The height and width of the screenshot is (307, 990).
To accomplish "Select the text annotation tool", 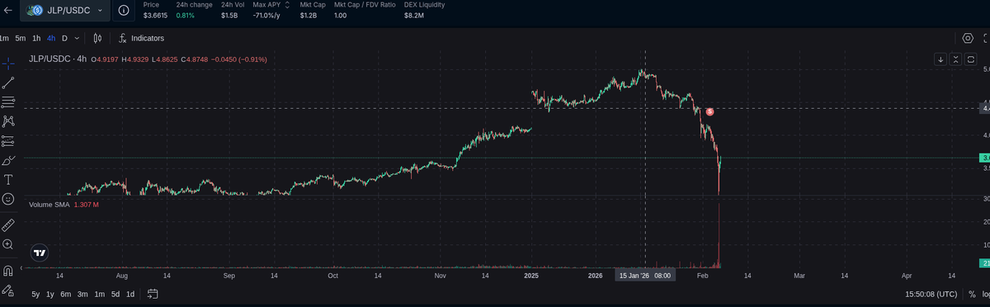I will [8, 179].
